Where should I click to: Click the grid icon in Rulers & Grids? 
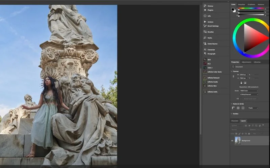coord(238,108)
